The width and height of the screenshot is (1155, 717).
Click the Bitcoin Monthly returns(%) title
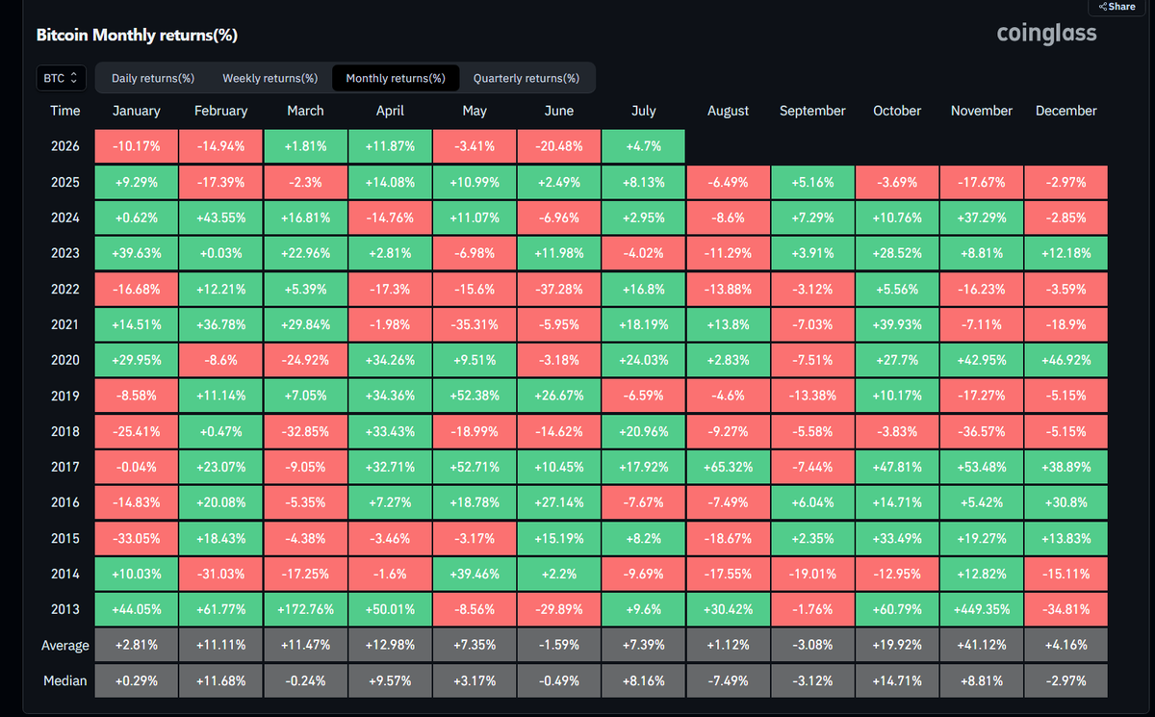click(137, 35)
